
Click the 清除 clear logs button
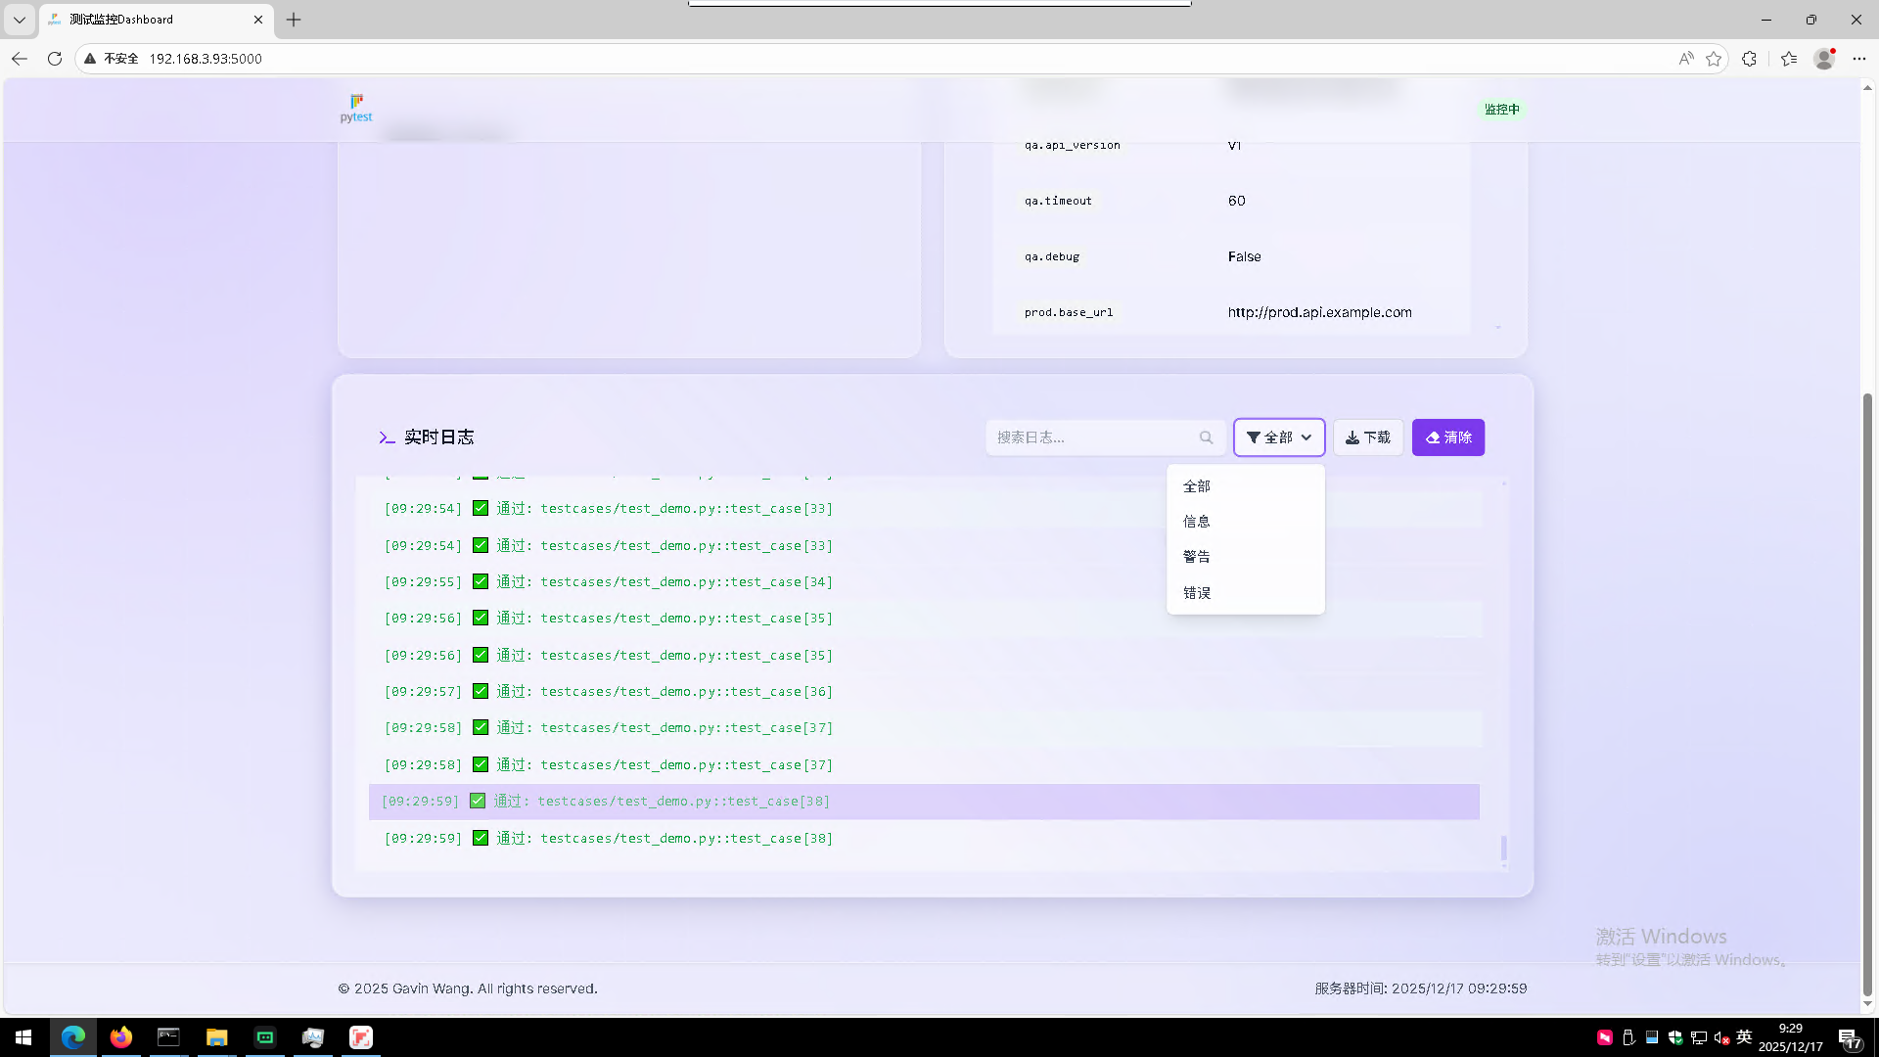1448,437
